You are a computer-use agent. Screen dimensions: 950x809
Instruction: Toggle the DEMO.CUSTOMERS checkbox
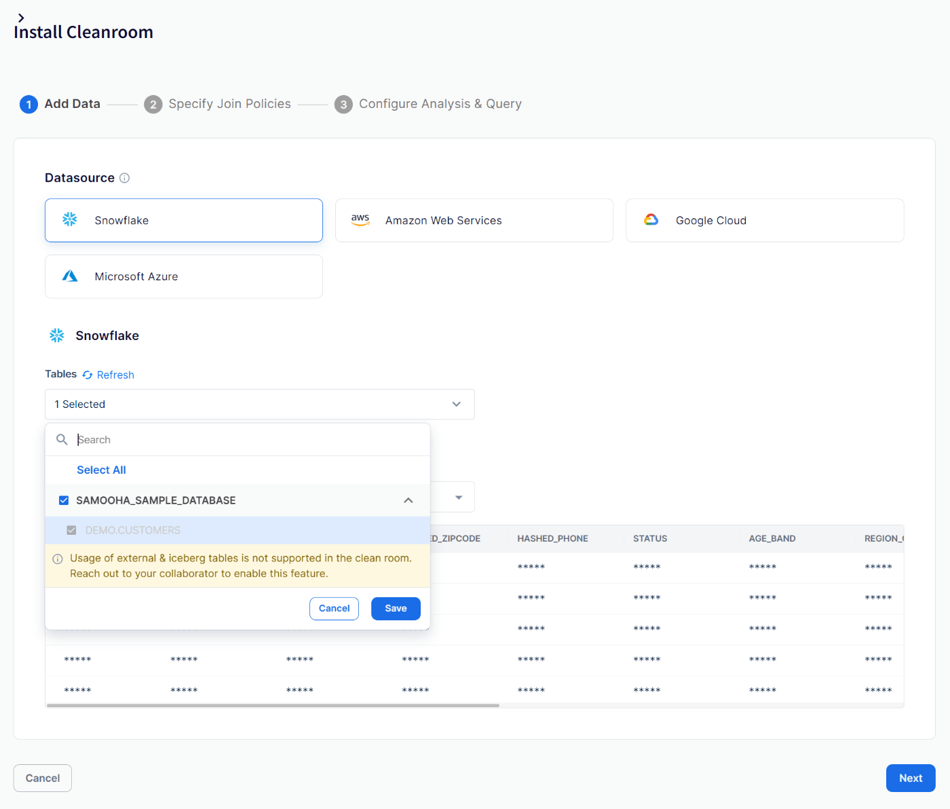point(71,530)
